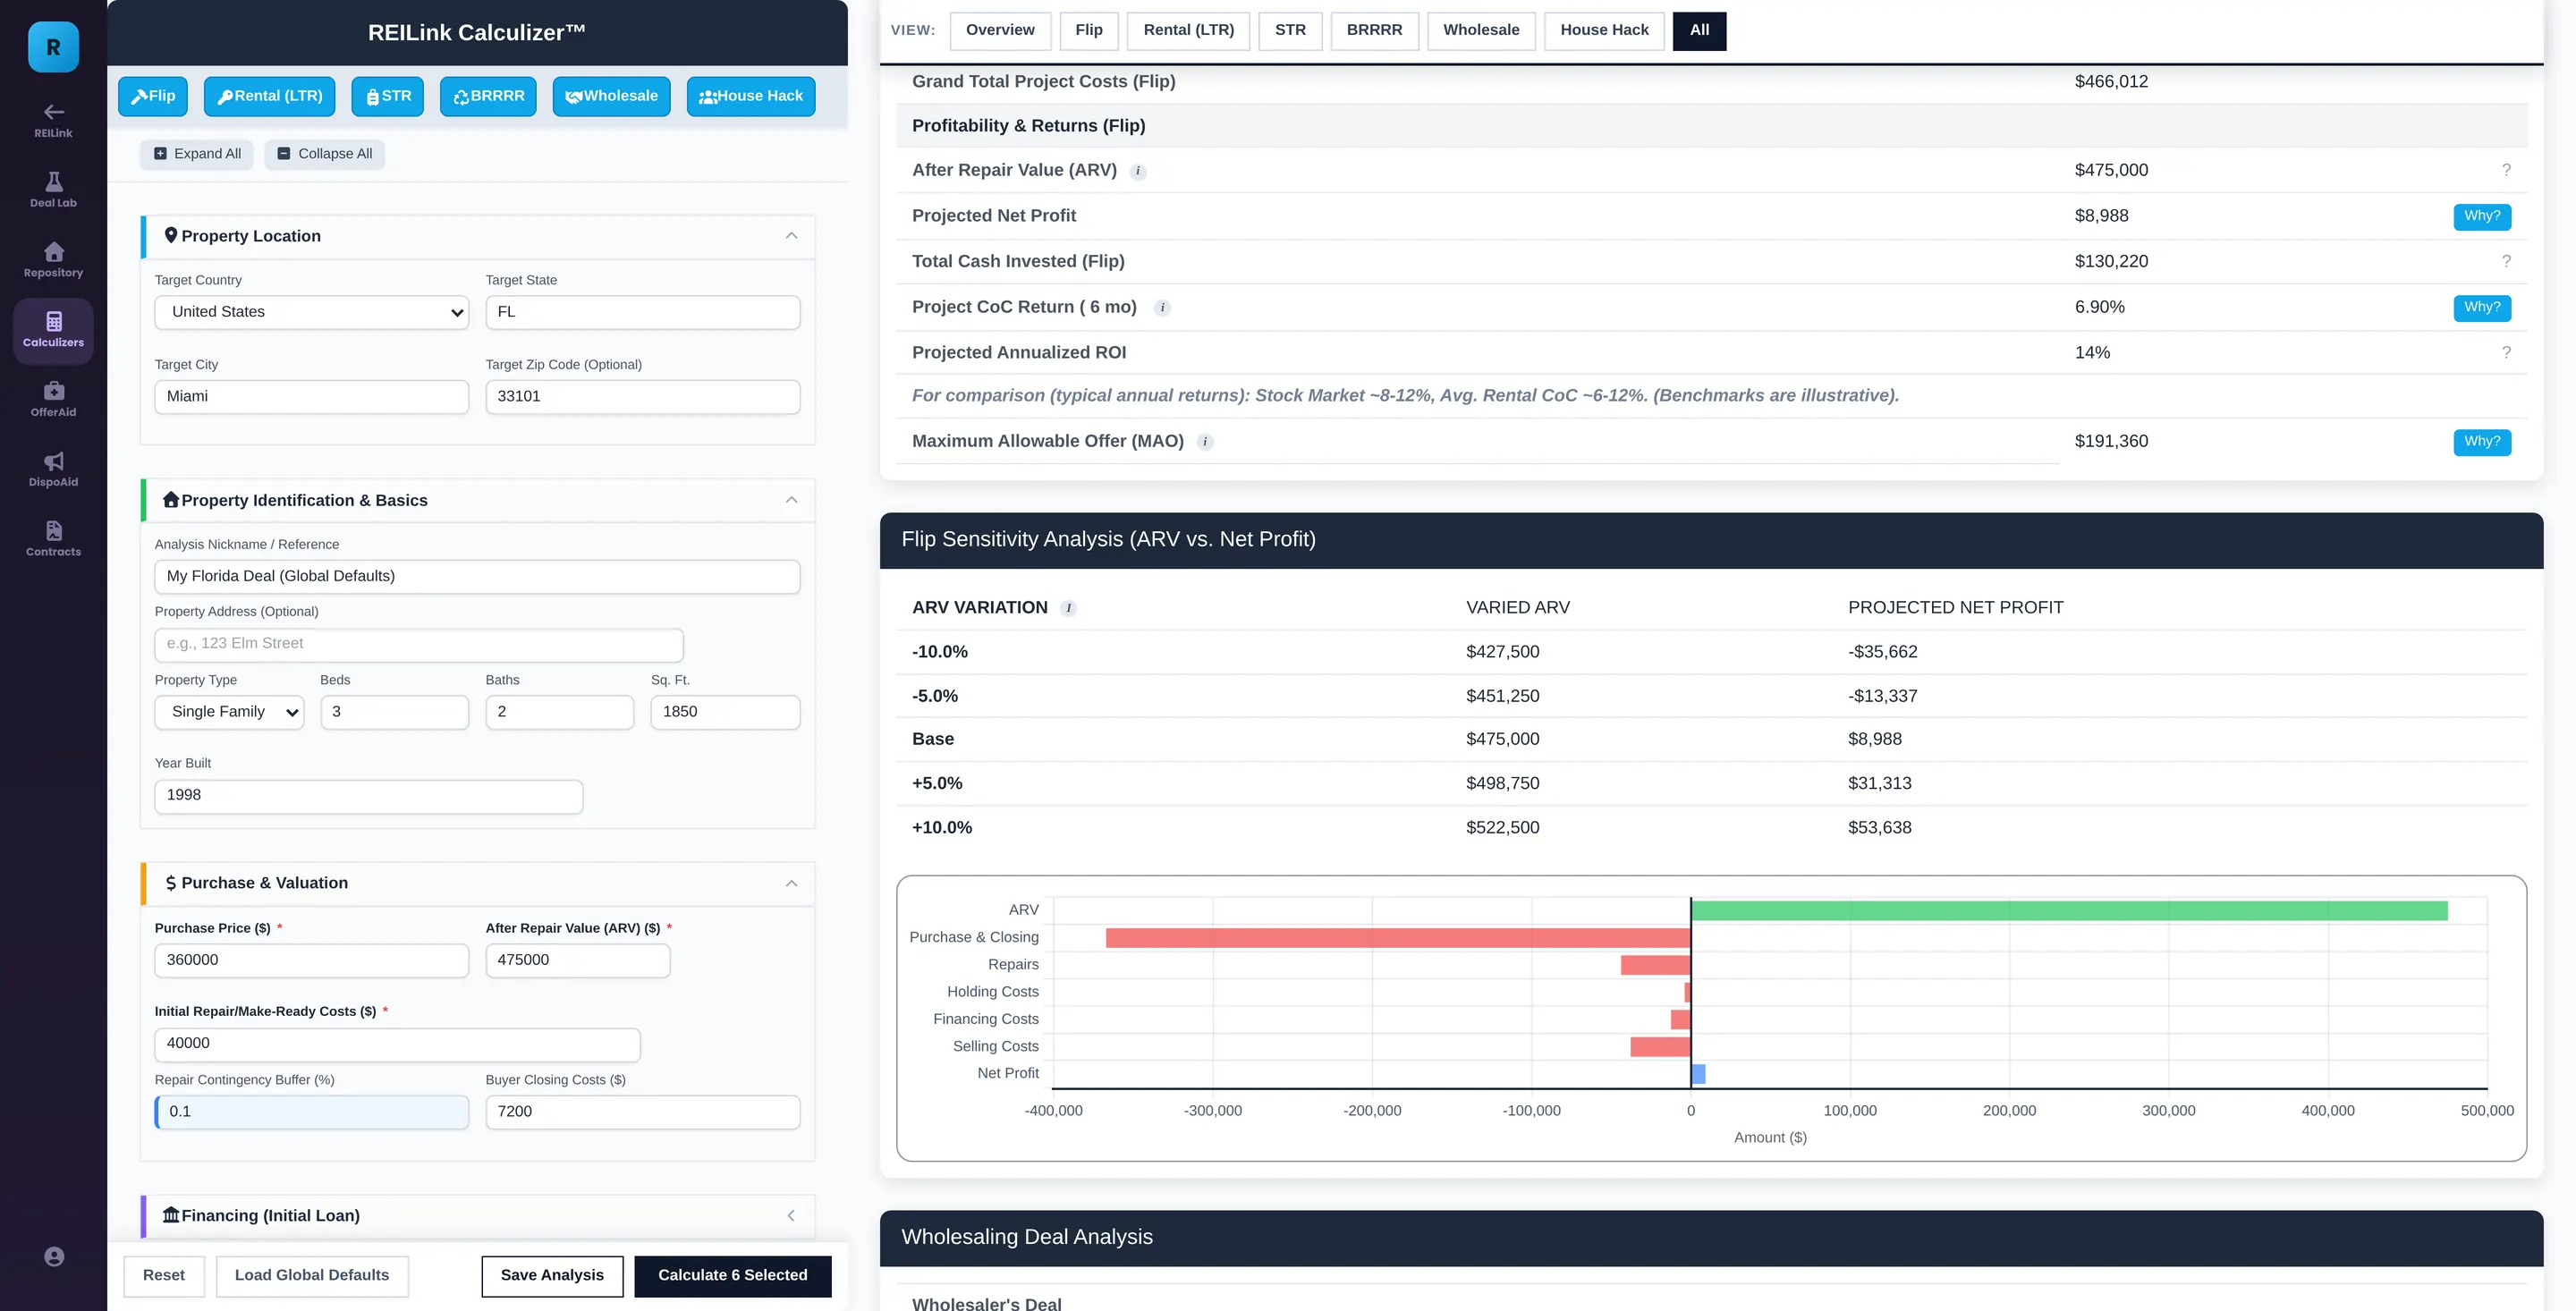Screen dimensions: 2576x1311
Task: Open the Property Type dropdown
Action: coord(229,712)
